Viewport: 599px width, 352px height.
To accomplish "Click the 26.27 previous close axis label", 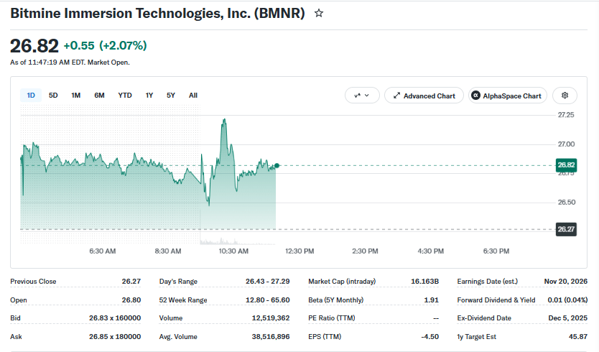I will point(566,229).
